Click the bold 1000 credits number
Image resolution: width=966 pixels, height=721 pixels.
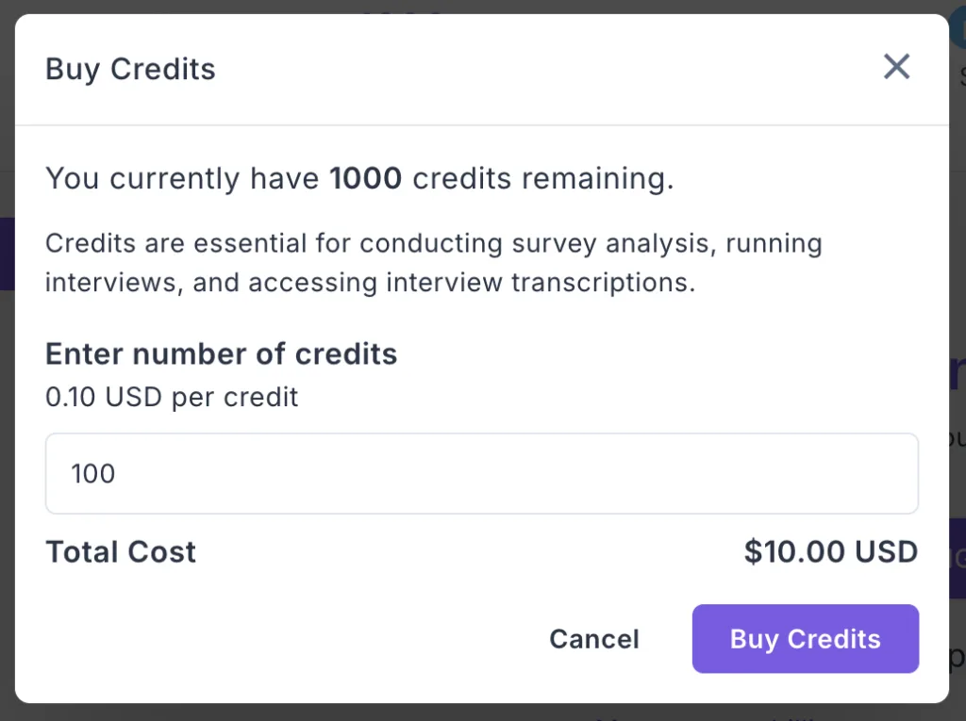click(365, 178)
